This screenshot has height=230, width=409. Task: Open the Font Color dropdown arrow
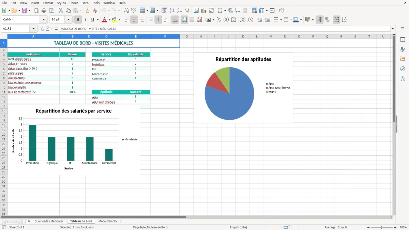[109, 20]
